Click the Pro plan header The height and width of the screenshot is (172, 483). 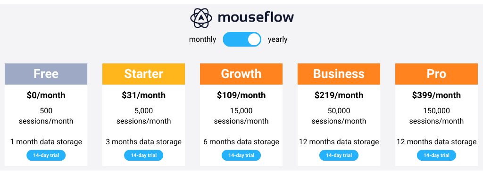436,74
